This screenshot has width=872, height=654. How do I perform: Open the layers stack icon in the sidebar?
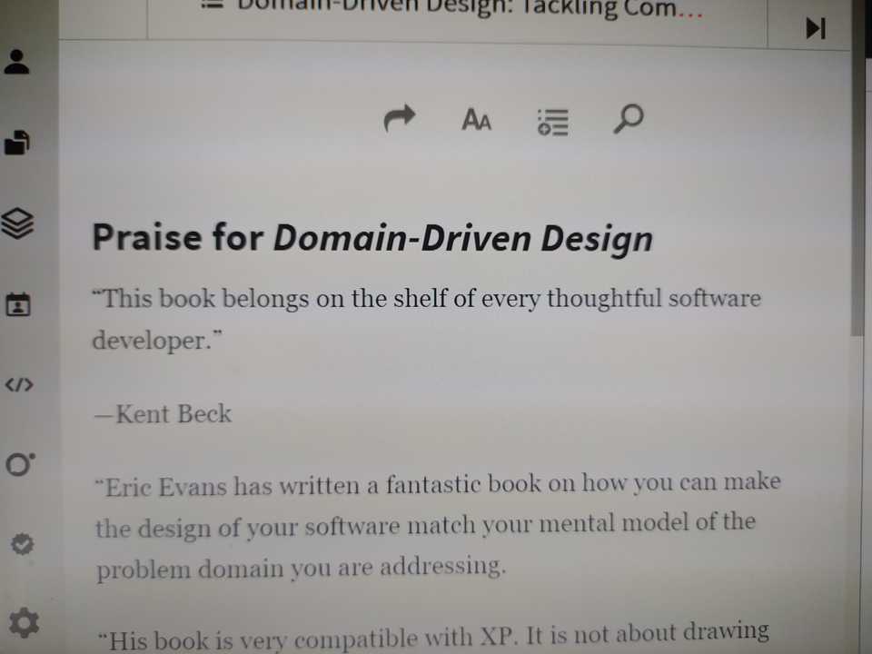pos(16,222)
